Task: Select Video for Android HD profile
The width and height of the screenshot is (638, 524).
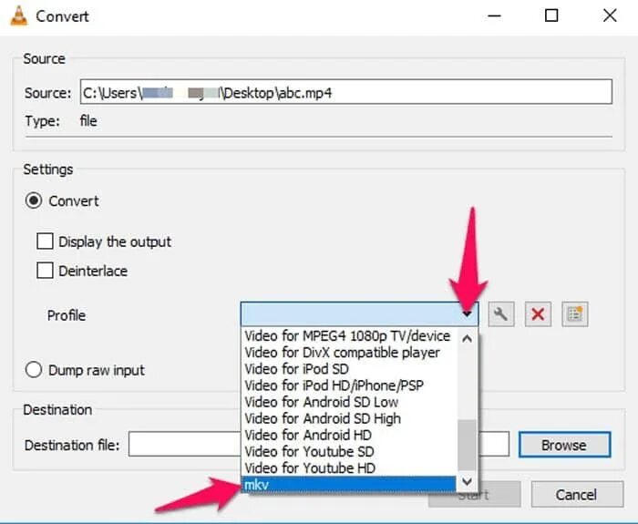Action: (348, 435)
